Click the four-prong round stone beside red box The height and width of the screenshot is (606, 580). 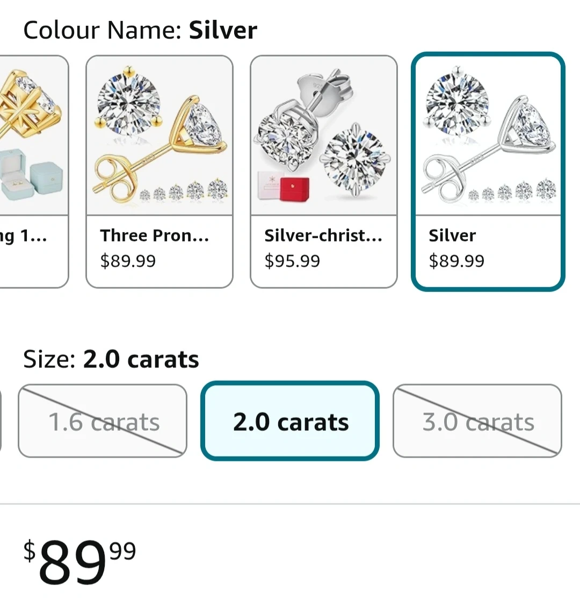[353, 159]
